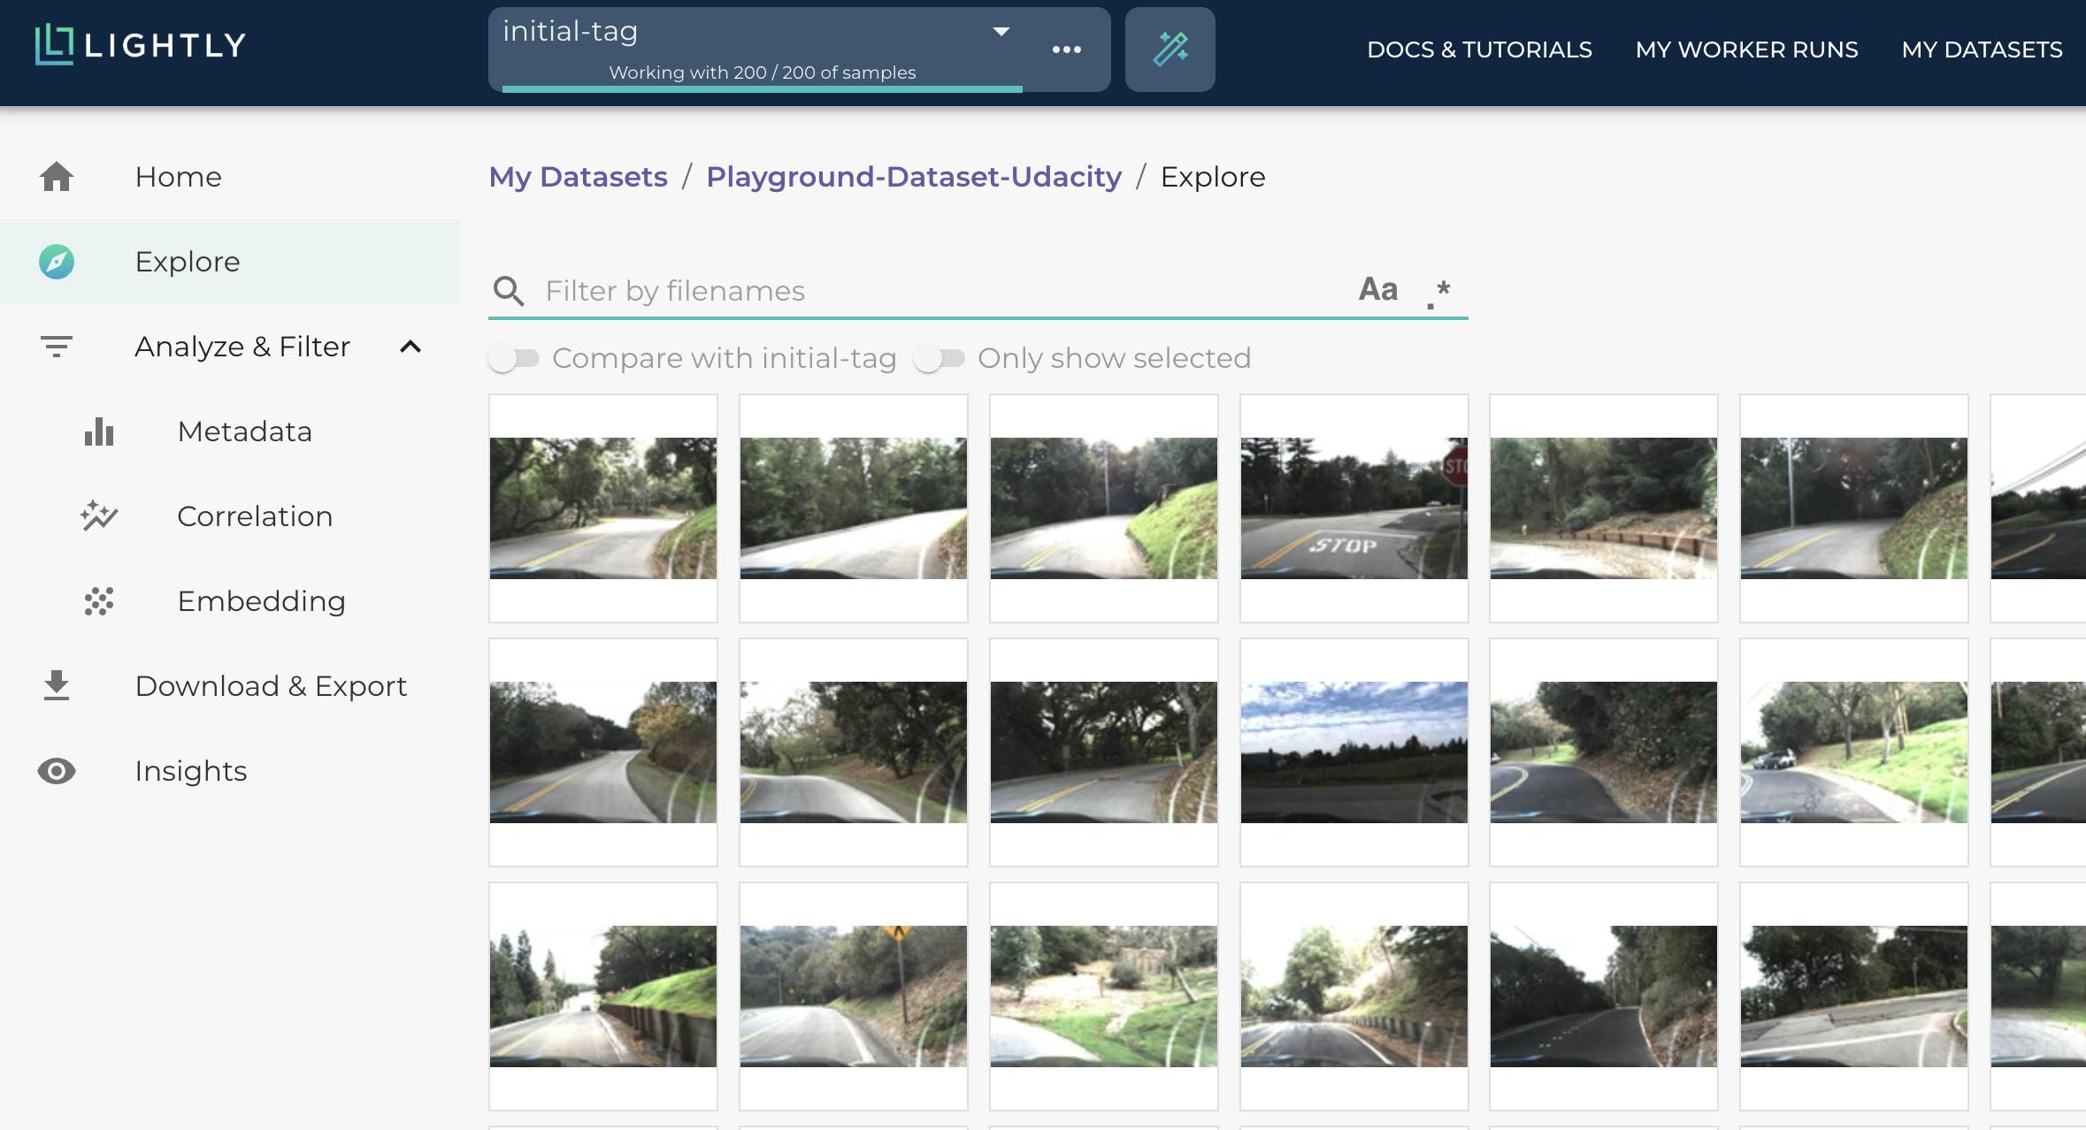Click the magic wand button
2086x1130 pixels.
click(x=1170, y=50)
